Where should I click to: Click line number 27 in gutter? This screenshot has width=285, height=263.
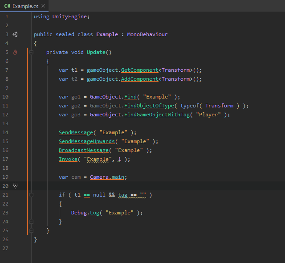[5, 248]
